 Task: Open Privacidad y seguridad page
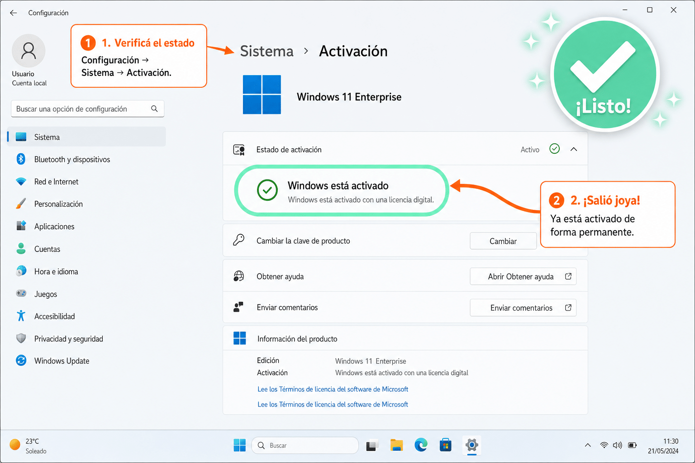click(86, 339)
